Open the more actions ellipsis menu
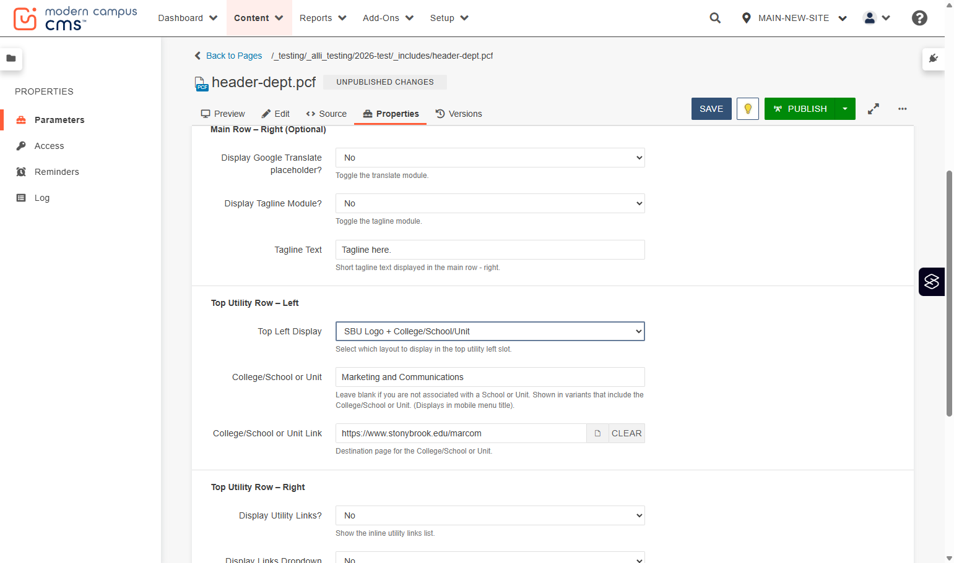This screenshot has height=563, width=954. point(903,109)
